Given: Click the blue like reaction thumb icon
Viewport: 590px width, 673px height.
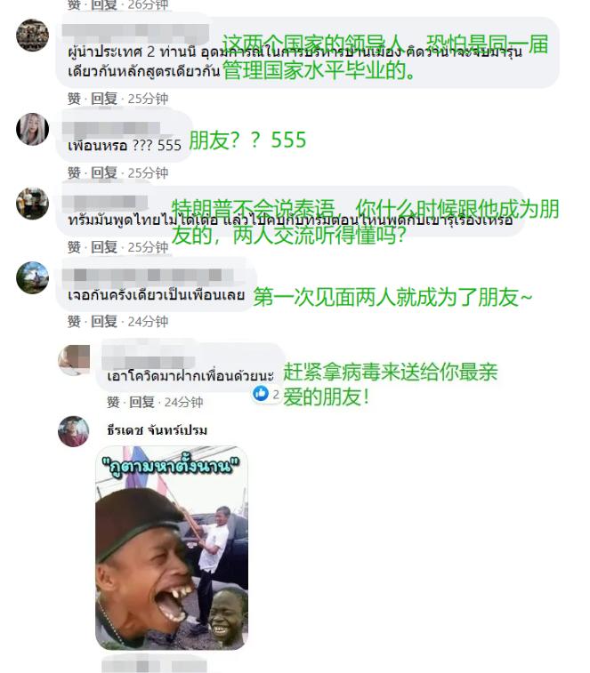Looking at the screenshot, I should point(261,393).
